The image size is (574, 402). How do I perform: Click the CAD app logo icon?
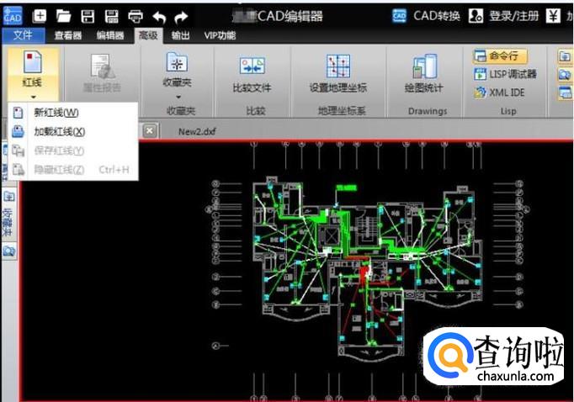coord(13,15)
